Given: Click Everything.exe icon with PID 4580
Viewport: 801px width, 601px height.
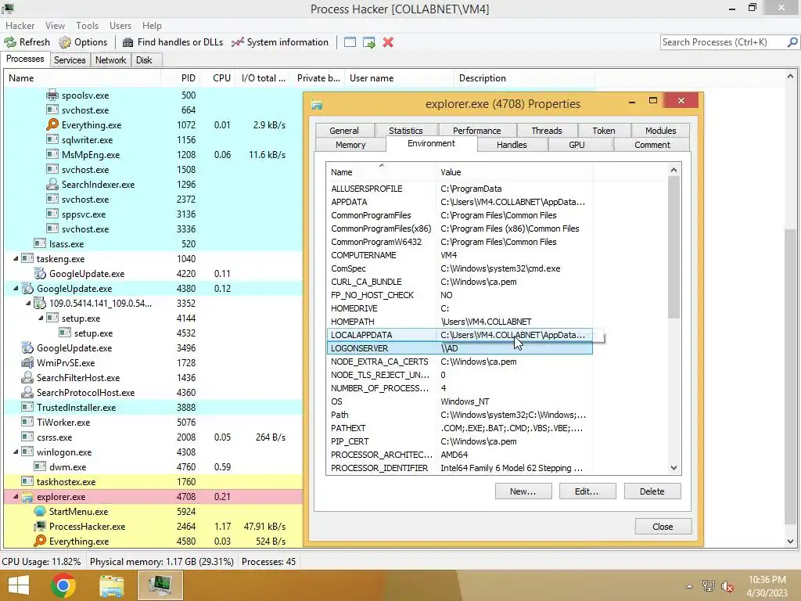Looking at the screenshot, I should click(x=40, y=542).
